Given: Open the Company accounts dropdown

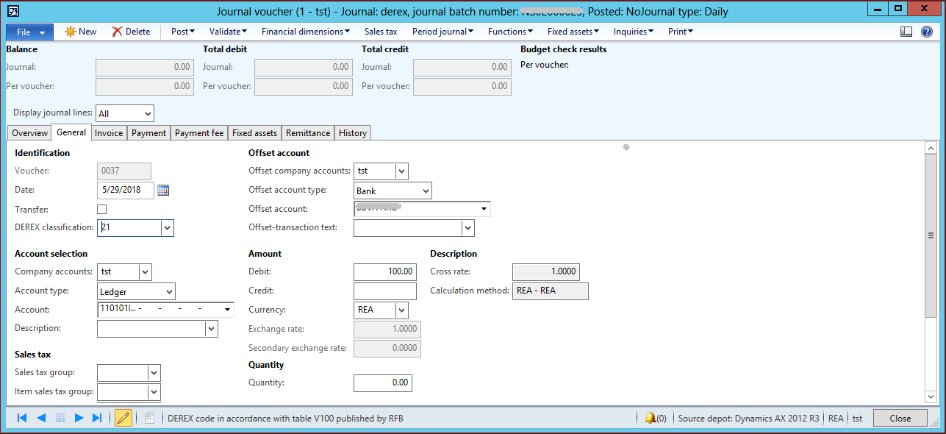Looking at the screenshot, I should (145, 272).
